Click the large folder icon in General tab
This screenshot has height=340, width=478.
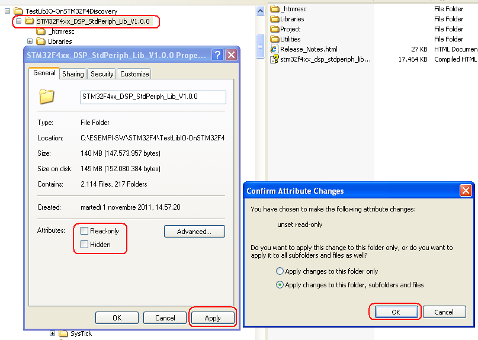(x=47, y=97)
